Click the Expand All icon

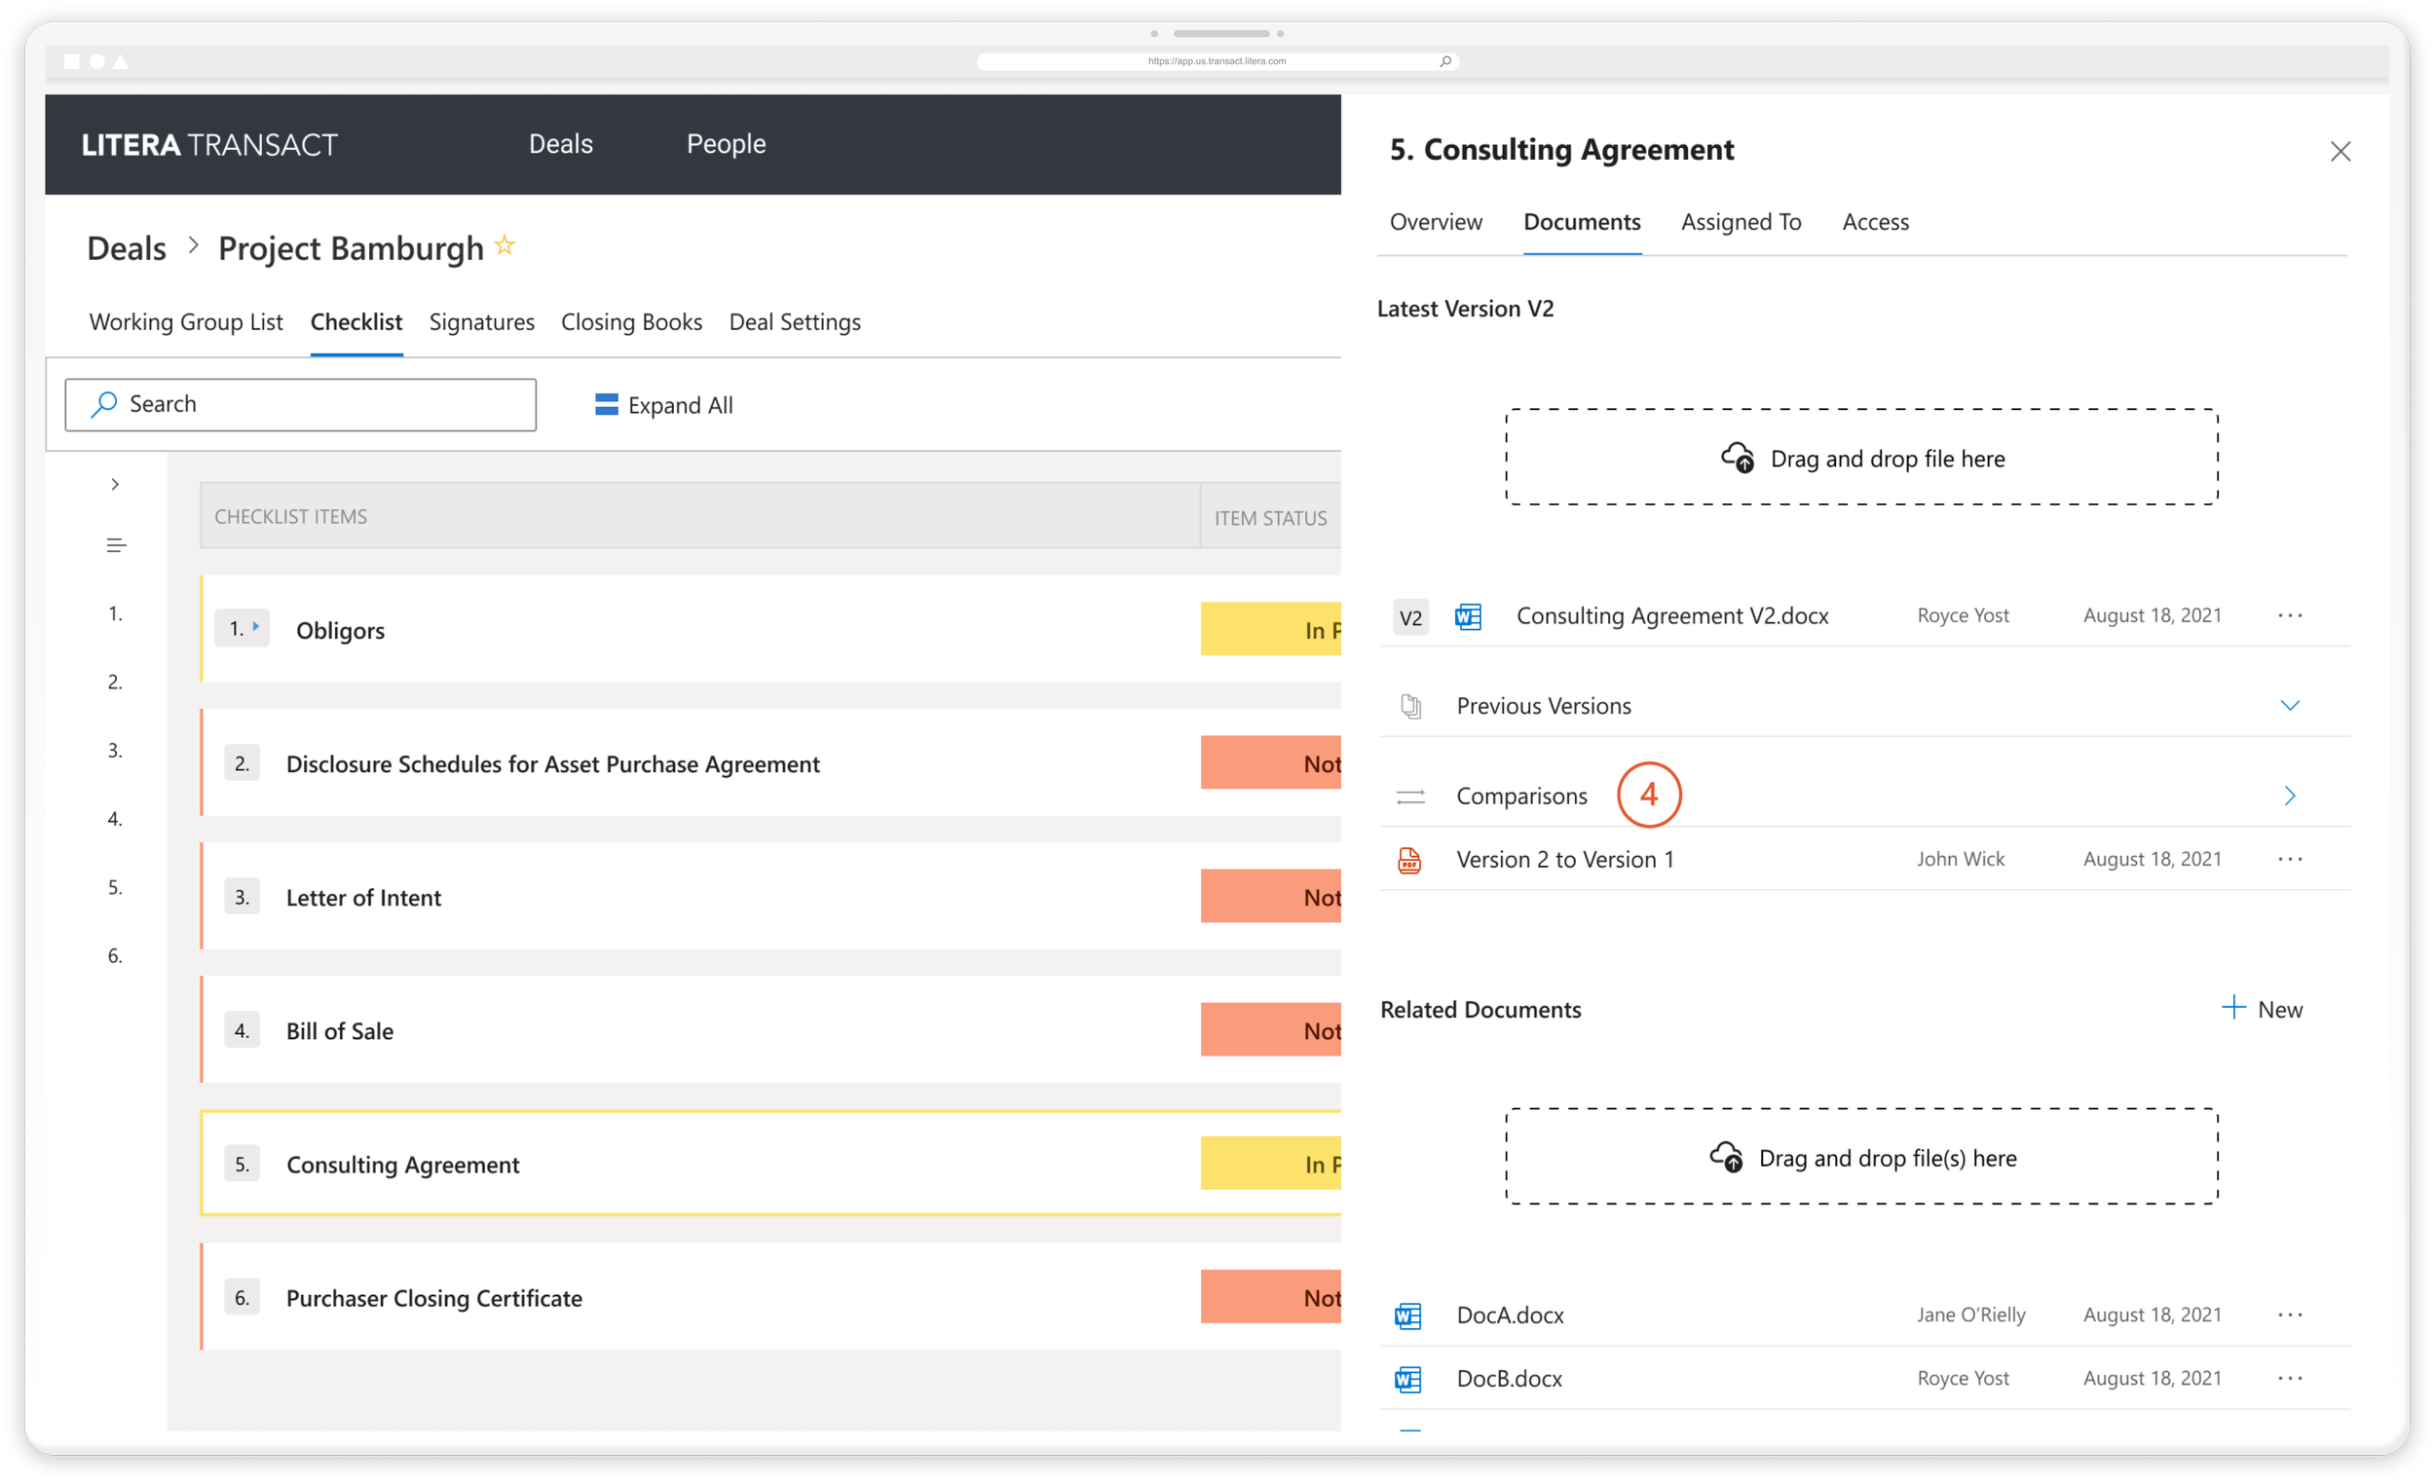605,404
